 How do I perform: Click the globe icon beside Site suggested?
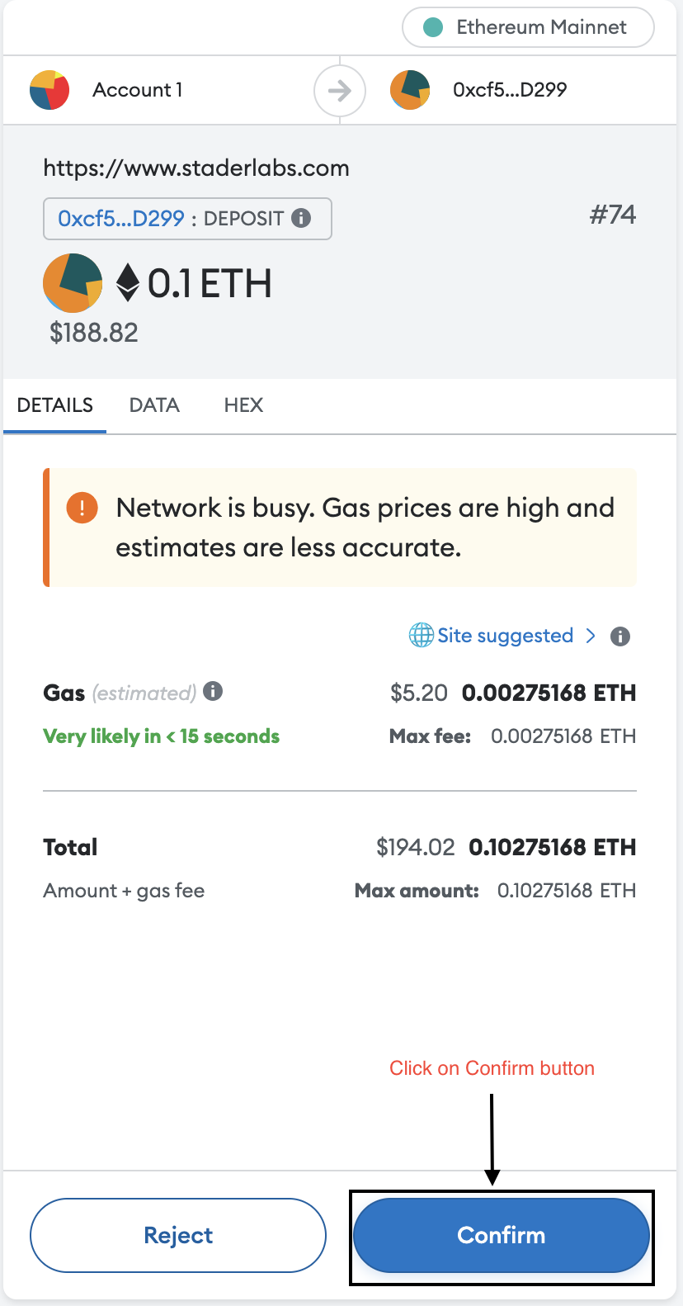click(422, 636)
